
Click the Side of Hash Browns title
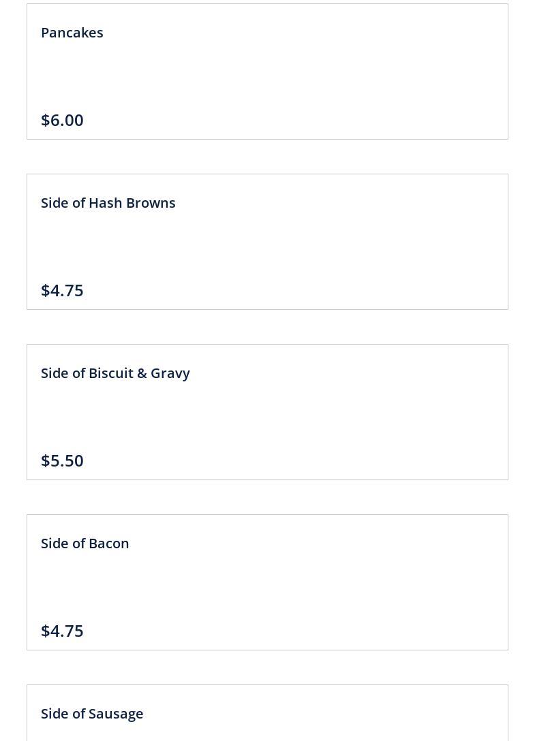click(108, 203)
